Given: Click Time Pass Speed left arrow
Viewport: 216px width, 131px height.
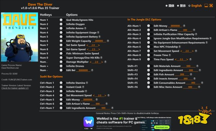Looking at the screenshot, I should [176, 60].
